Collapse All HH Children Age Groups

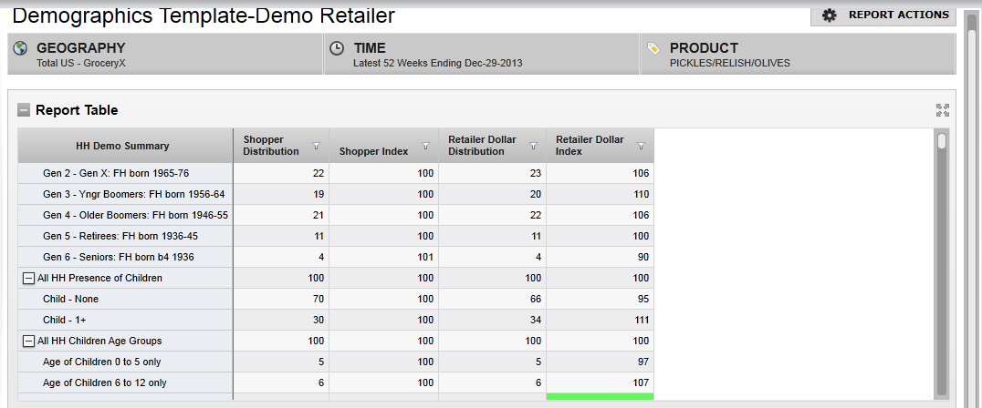click(x=29, y=341)
